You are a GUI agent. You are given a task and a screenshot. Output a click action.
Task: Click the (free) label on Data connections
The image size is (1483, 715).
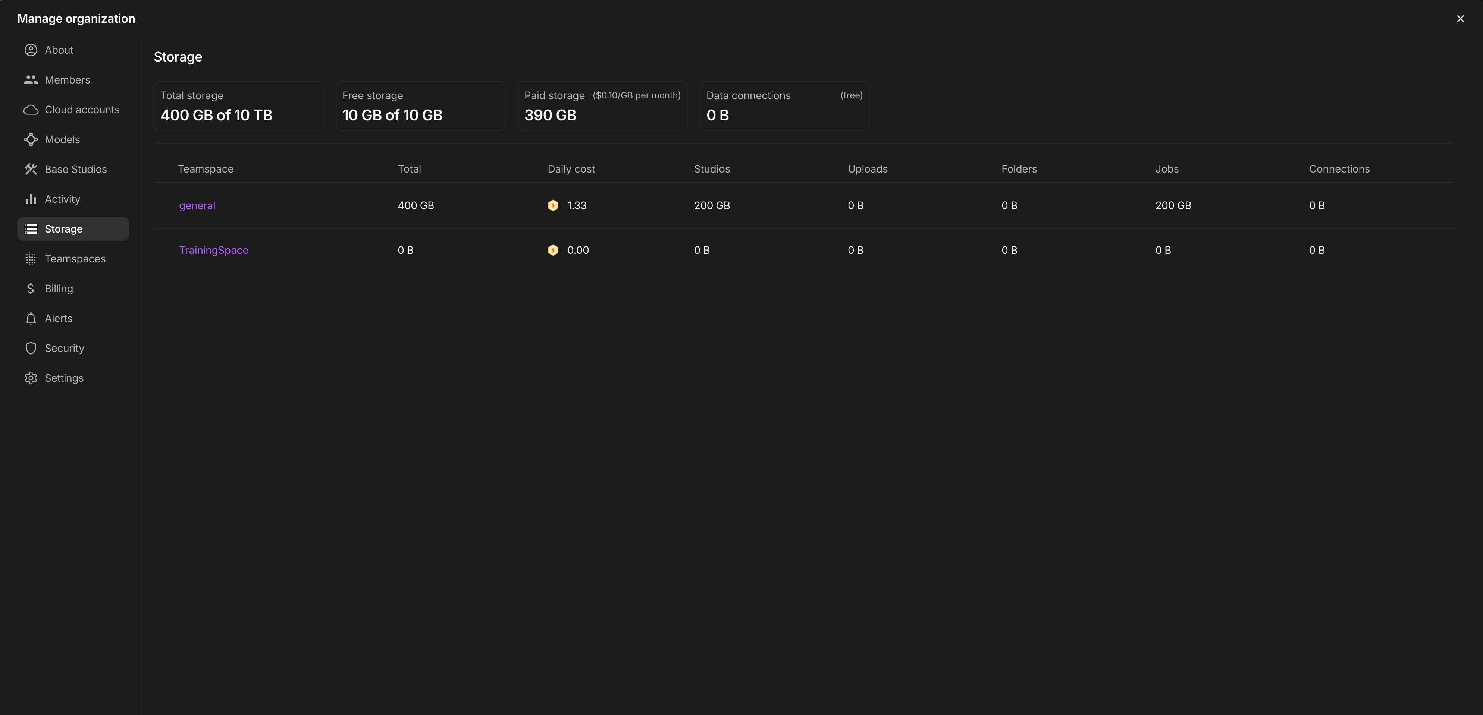(851, 95)
